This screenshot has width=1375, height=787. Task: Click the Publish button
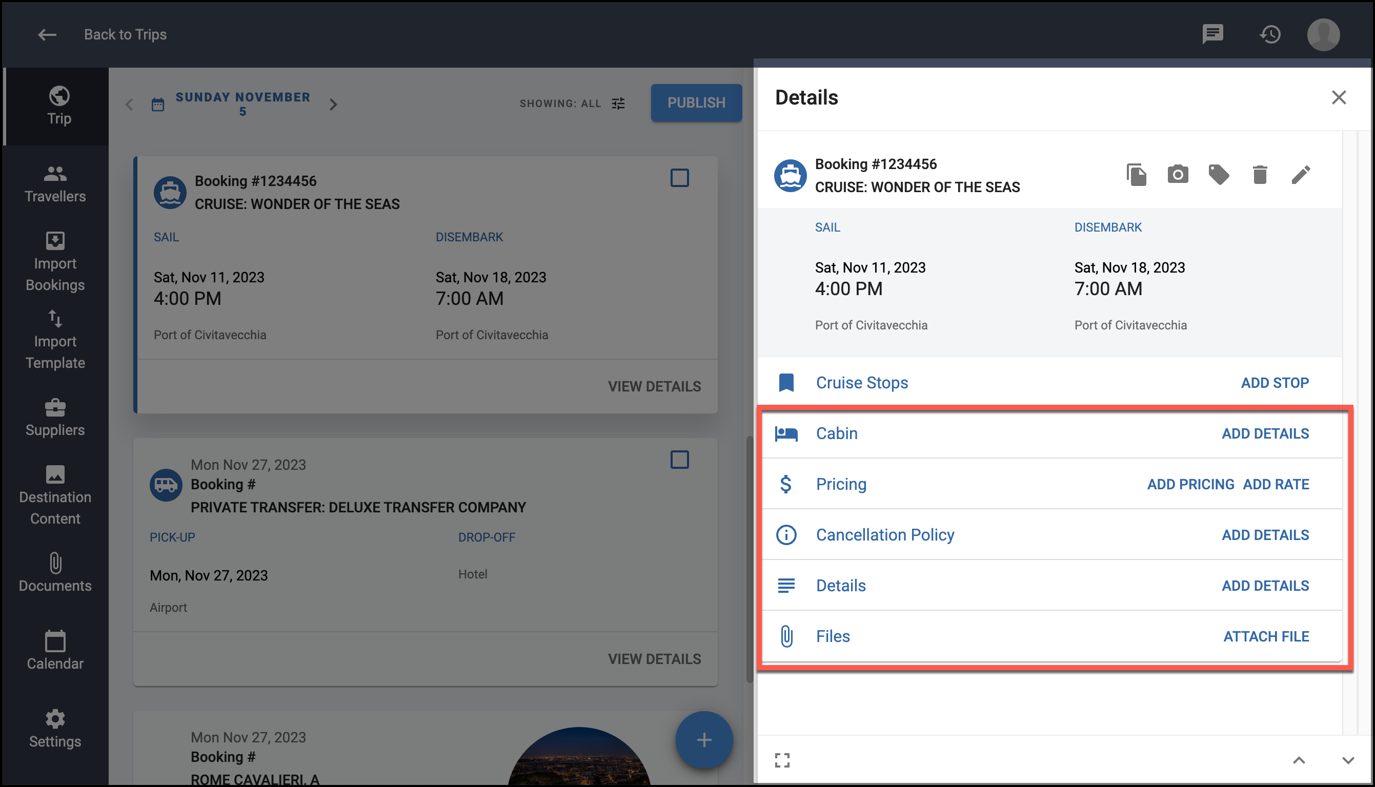(696, 102)
